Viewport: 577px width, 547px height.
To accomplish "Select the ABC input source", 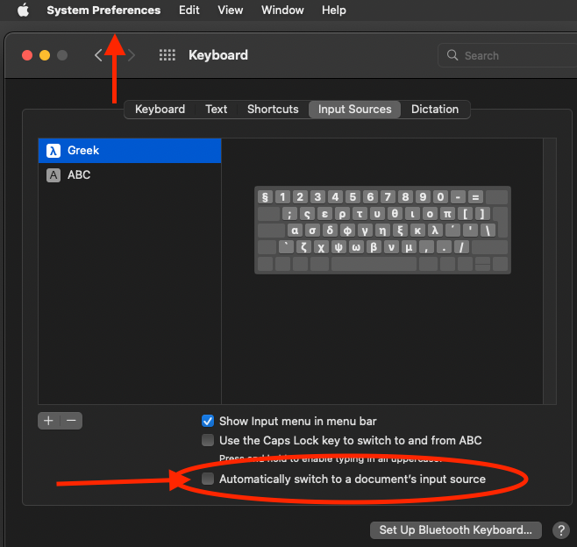I will pos(130,174).
